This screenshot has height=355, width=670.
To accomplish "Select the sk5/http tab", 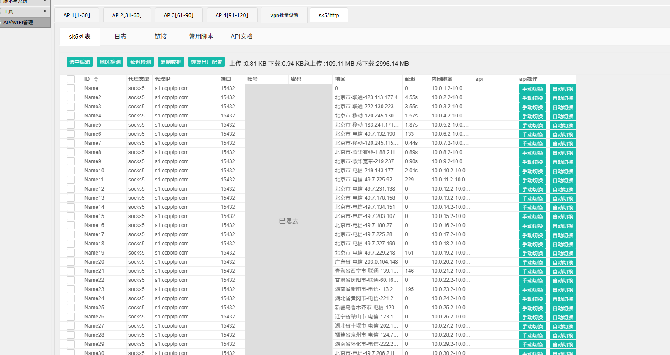I will tap(329, 15).
